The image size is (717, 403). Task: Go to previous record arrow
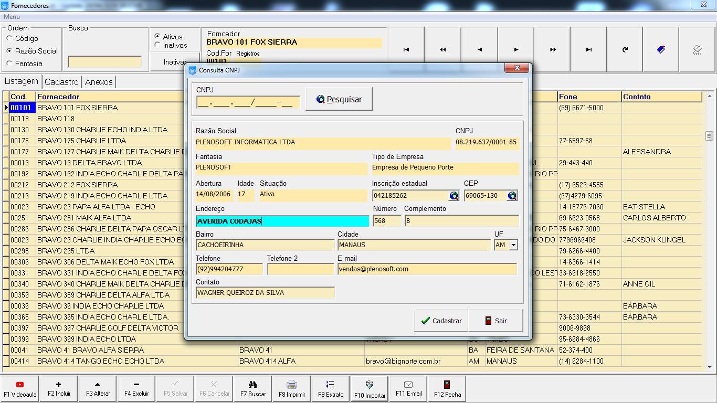[479, 49]
